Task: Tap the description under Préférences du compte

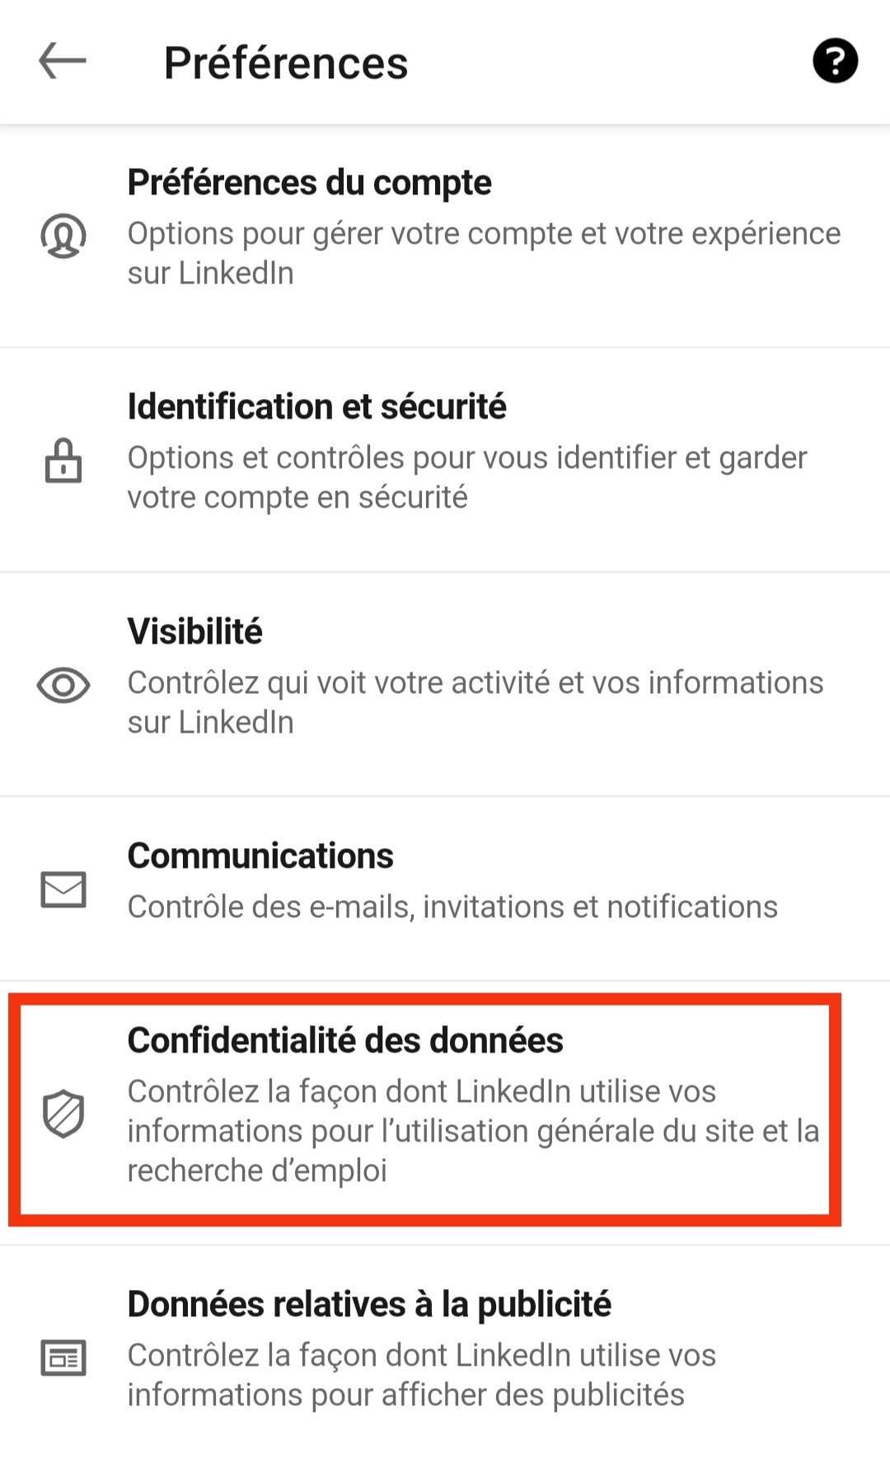Action: click(482, 252)
